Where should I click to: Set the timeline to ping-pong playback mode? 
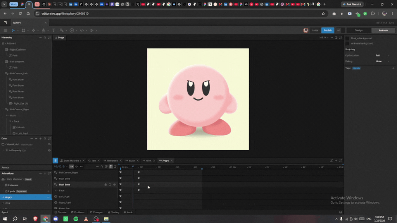pos(81,166)
